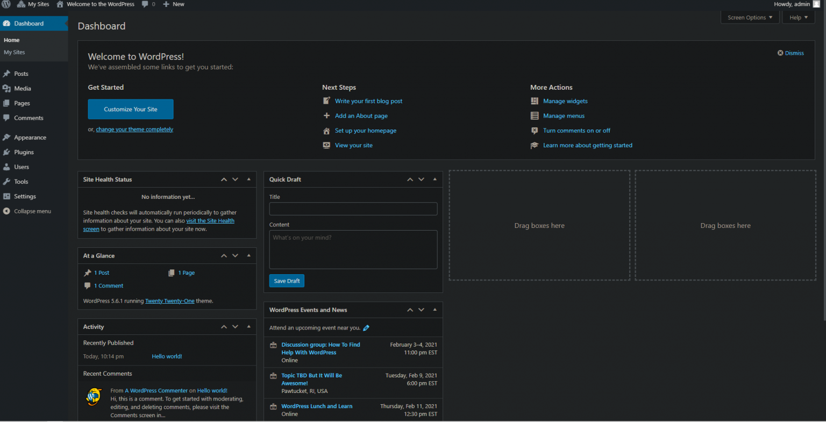Open Turn comments on or off link
This screenshot has height=422, width=826.
pyautogui.click(x=576, y=131)
